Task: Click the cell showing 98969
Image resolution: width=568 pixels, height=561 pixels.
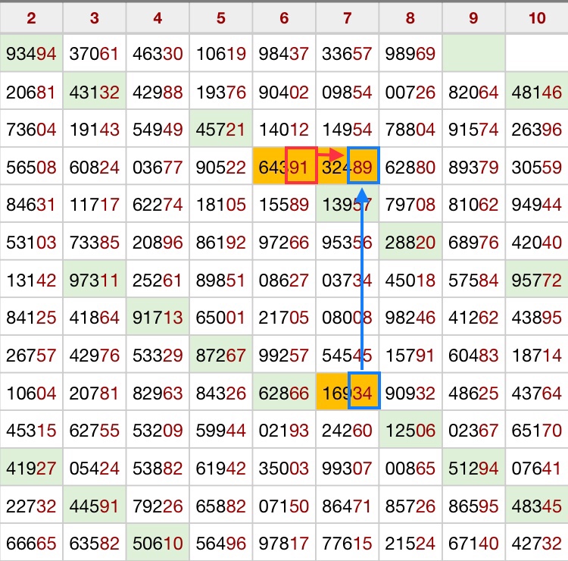Action: click(x=410, y=54)
